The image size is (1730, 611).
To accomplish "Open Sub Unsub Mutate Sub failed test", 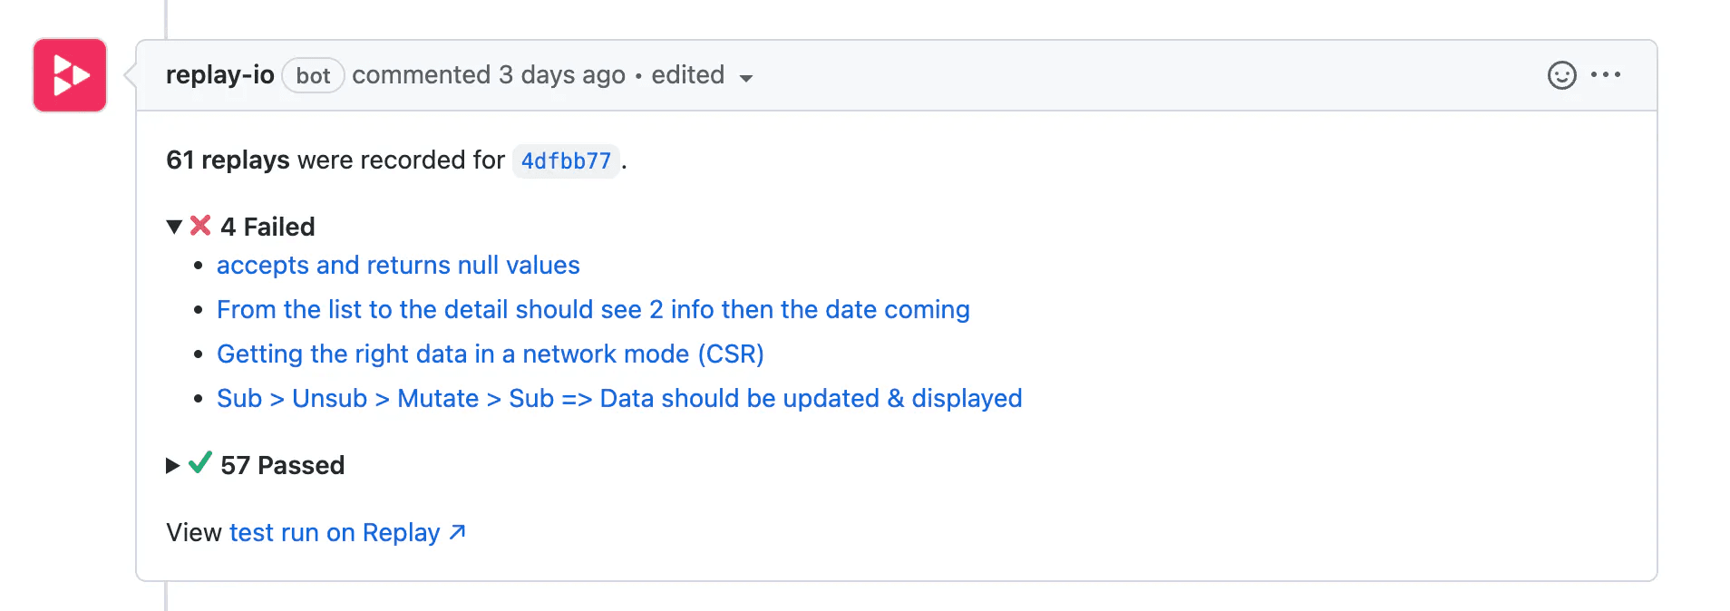I will point(619,398).
